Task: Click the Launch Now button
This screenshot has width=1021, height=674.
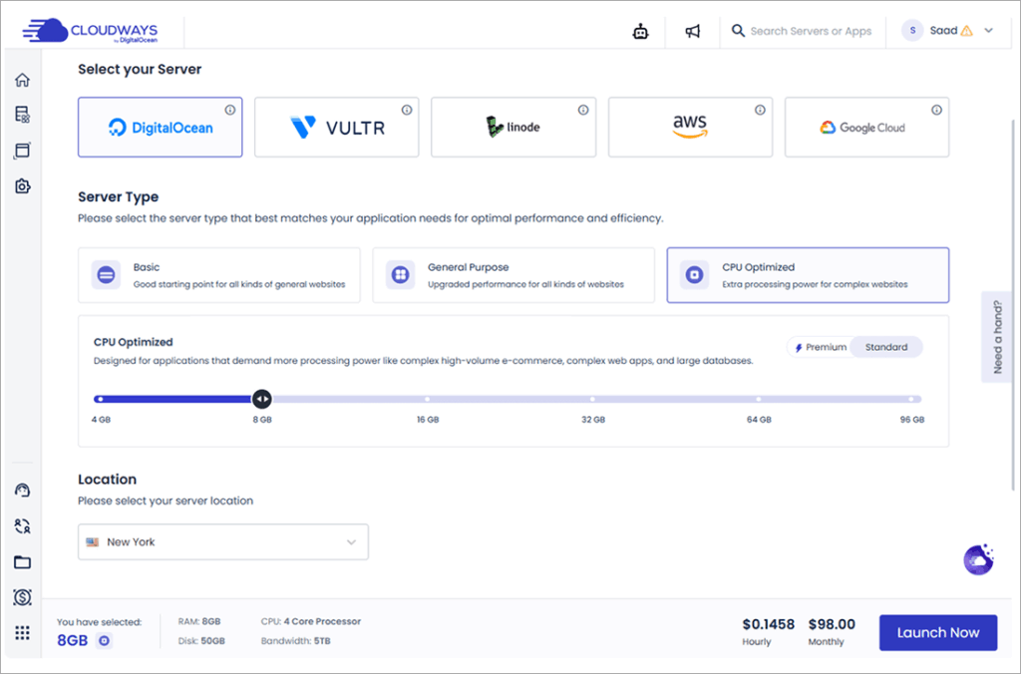Action: [937, 632]
